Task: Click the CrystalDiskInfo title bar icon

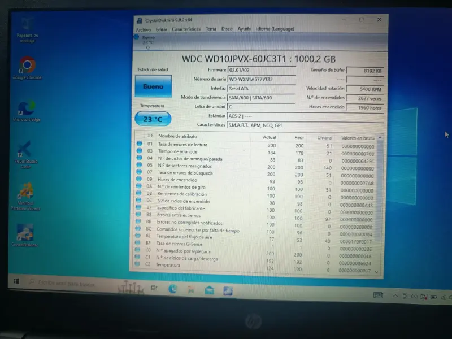Action: (140, 20)
